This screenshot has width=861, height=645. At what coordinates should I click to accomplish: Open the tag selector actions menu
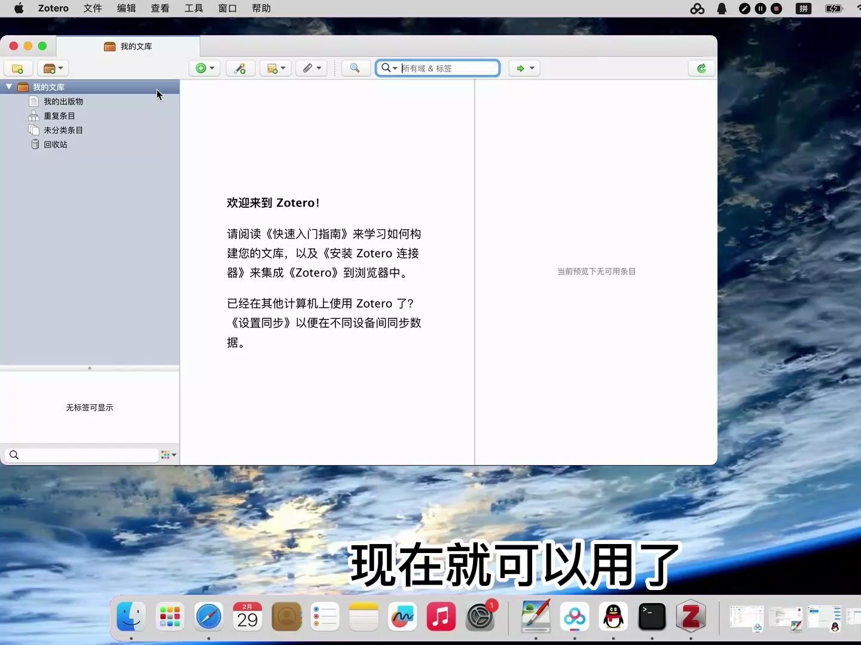click(x=169, y=455)
